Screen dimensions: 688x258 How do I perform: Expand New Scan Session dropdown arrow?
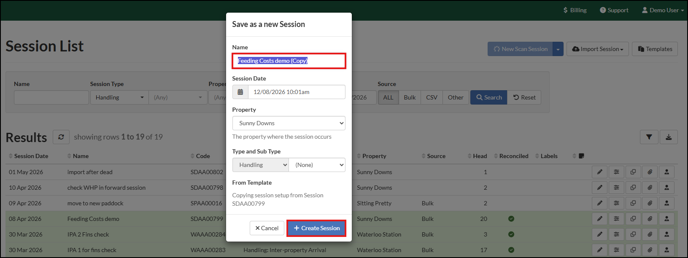[558, 49]
